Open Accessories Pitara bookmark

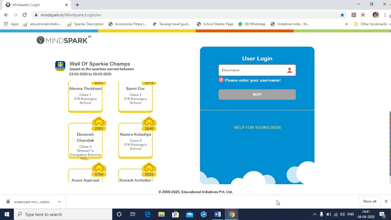click(127, 24)
